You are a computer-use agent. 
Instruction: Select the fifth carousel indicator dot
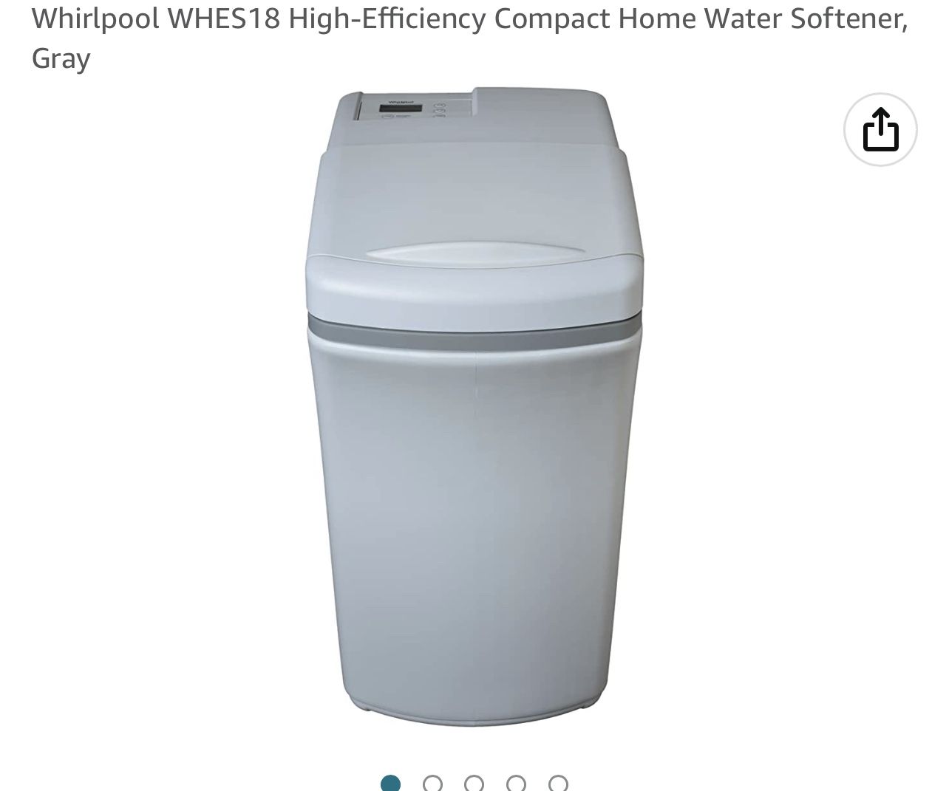(559, 784)
